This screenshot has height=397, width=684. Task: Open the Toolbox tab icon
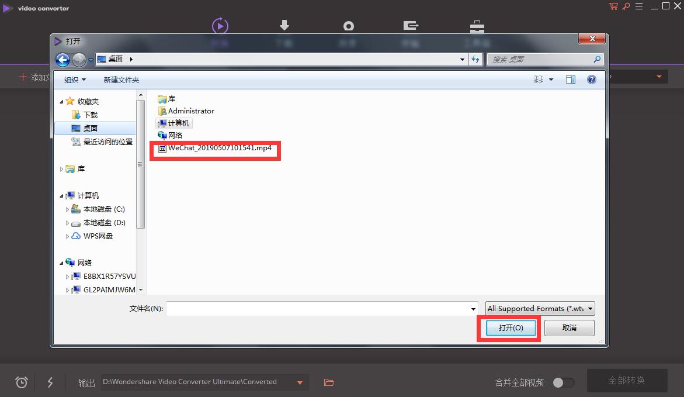pyautogui.click(x=477, y=27)
